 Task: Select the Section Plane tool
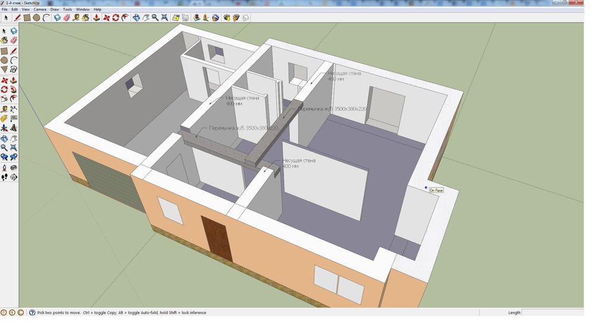(x=13, y=177)
